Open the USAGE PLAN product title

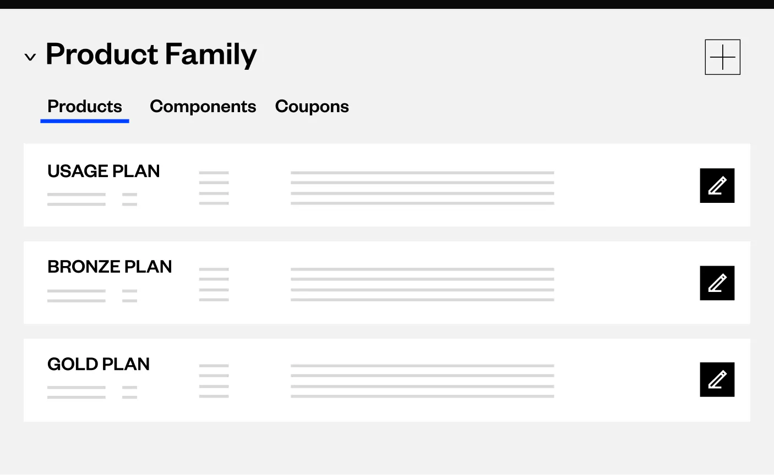pos(103,171)
